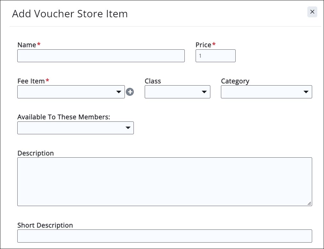Click the Class label text
Viewport: 324px width, 249px height.
pyautogui.click(x=153, y=81)
